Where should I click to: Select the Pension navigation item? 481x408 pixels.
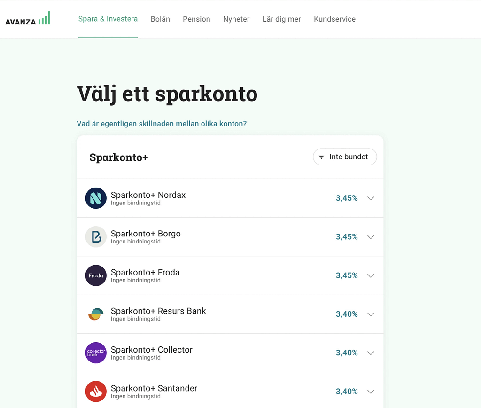(196, 19)
